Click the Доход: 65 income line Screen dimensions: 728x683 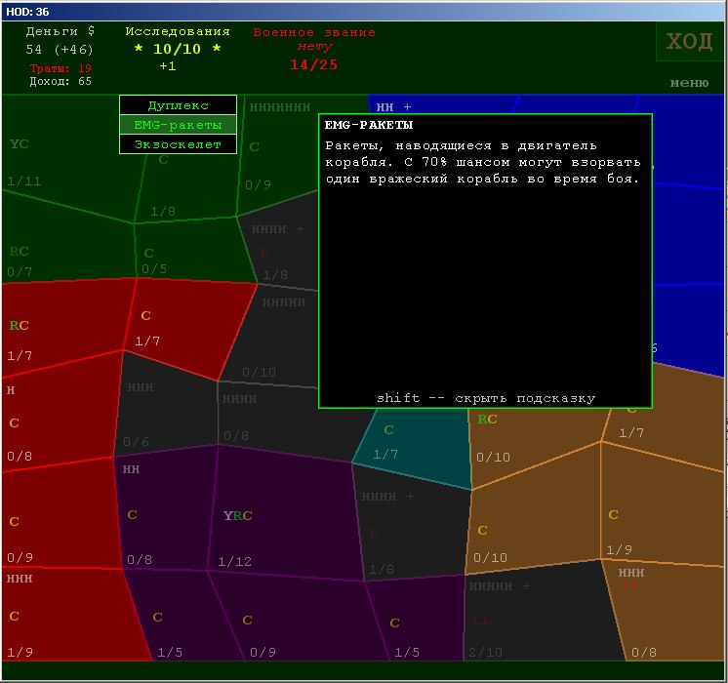click(61, 81)
